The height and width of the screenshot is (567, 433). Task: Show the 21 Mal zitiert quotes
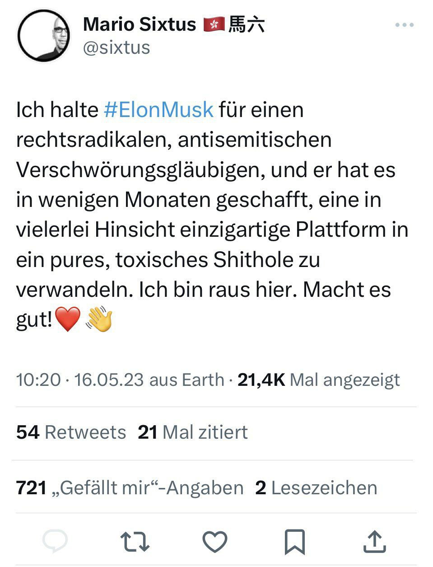click(x=193, y=432)
